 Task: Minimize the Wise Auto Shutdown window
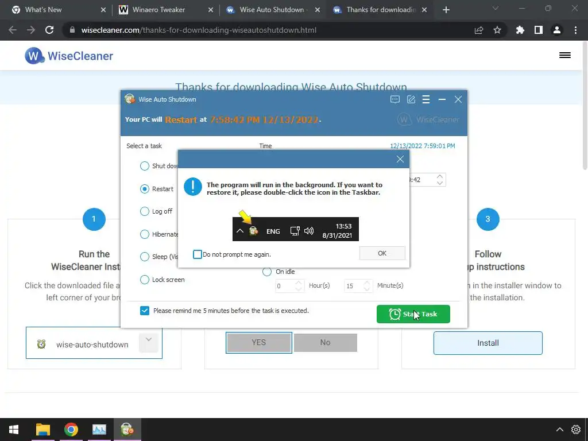click(442, 99)
